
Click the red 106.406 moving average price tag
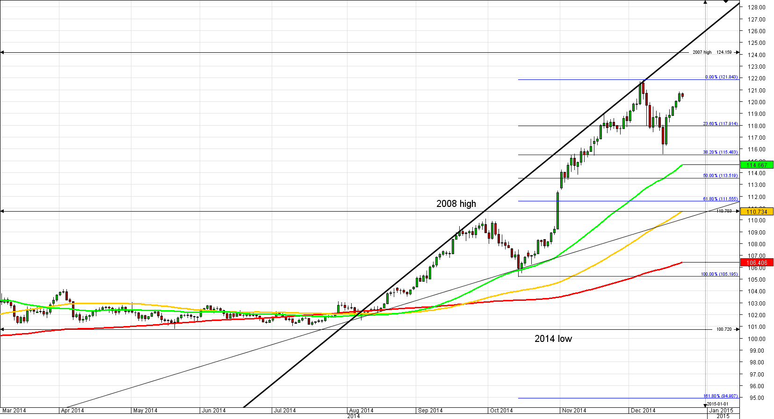[x=757, y=263]
